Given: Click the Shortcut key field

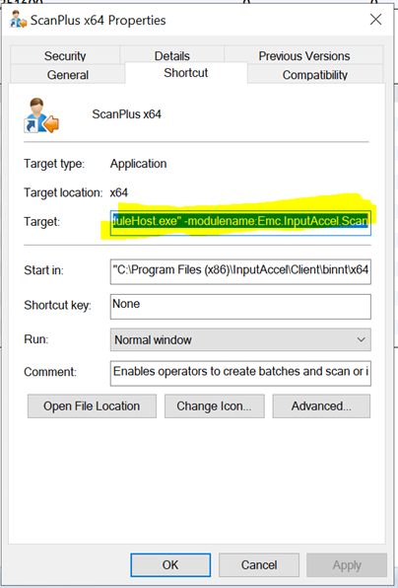Looking at the screenshot, I should click(240, 307).
